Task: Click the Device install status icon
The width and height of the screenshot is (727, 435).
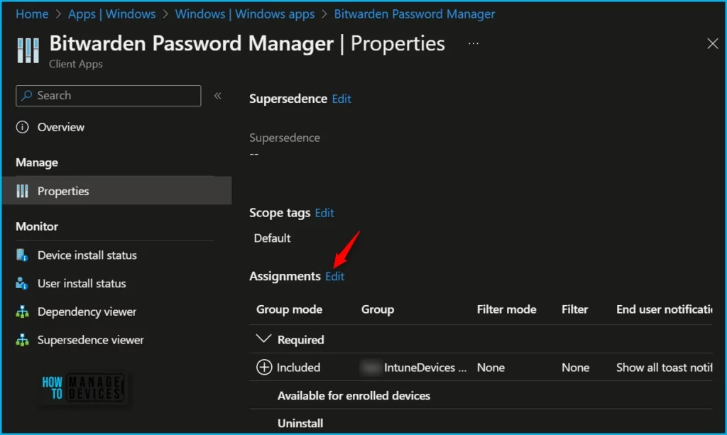Action: click(22, 255)
